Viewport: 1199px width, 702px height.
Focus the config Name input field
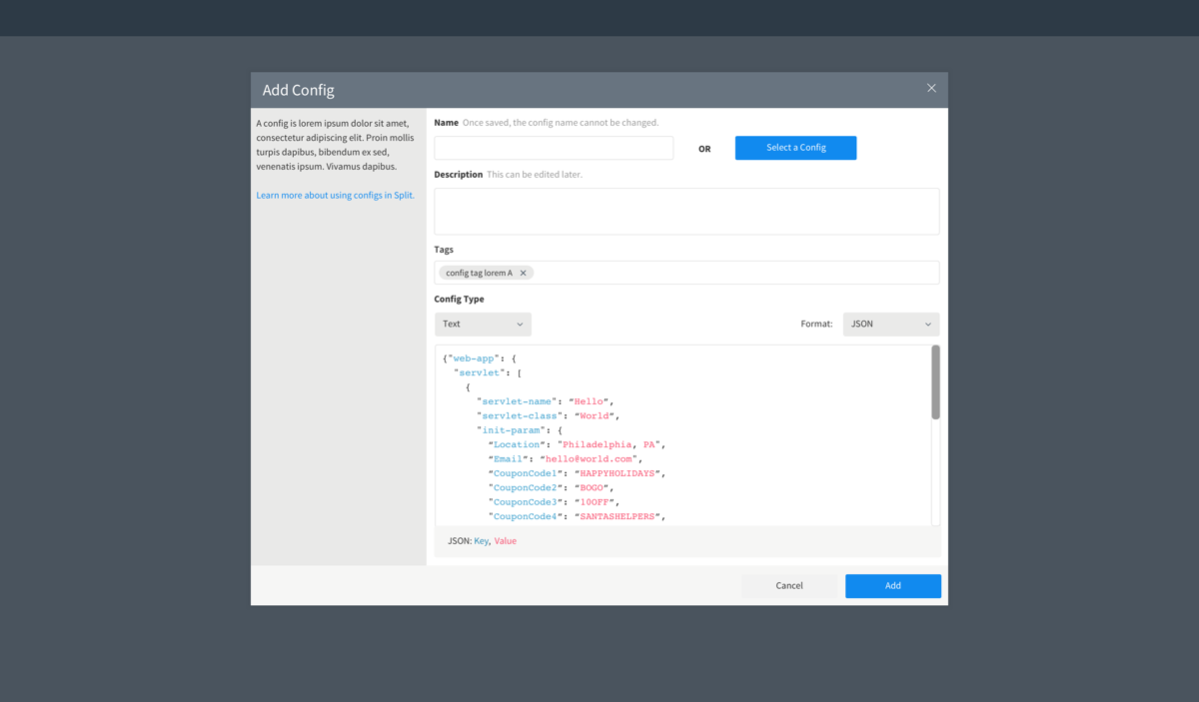[554, 148]
